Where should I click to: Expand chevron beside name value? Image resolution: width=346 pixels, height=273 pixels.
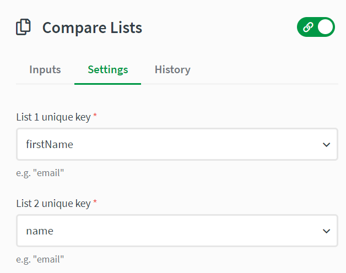[326, 231]
